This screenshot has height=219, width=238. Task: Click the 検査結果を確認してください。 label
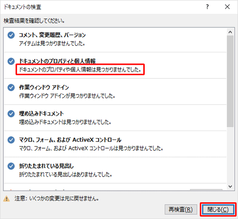34,20
